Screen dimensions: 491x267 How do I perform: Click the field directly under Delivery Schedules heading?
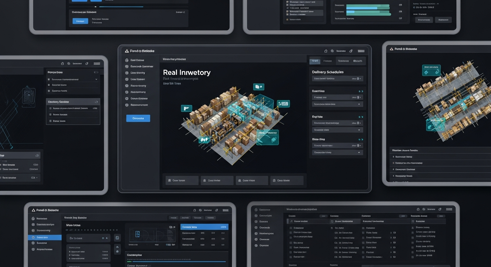(338, 79)
